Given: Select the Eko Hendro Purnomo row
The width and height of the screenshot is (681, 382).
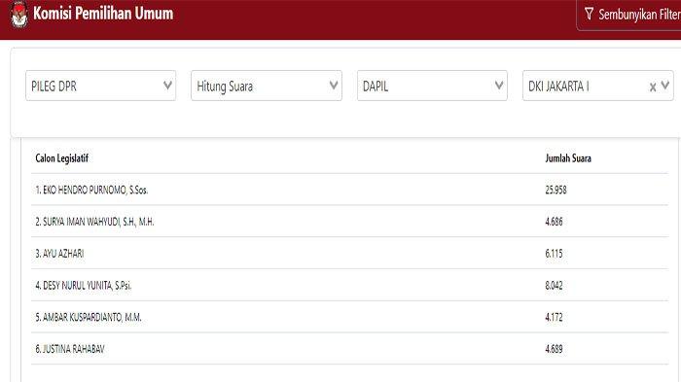Looking at the screenshot, I should (x=349, y=190).
